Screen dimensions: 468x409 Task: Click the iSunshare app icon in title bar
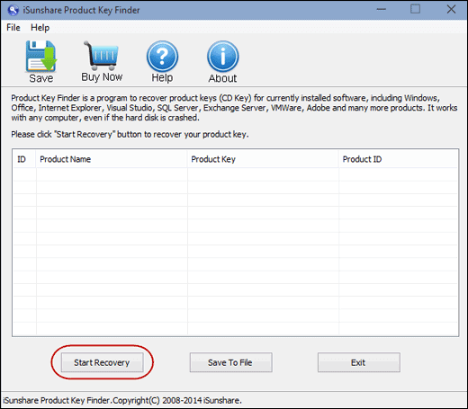click(x=13, y=10)
